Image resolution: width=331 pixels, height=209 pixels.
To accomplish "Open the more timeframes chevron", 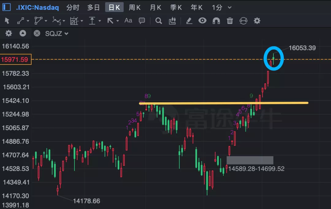I will (x=230, y=8).
